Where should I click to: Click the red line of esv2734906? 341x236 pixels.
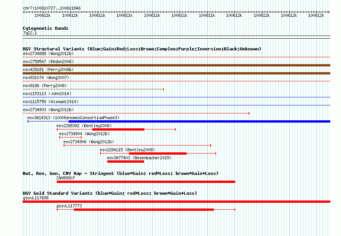pyautogui.click(x=138, y=145)
